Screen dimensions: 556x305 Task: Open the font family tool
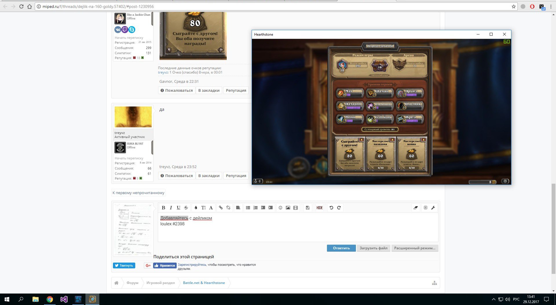pos(211,208)
